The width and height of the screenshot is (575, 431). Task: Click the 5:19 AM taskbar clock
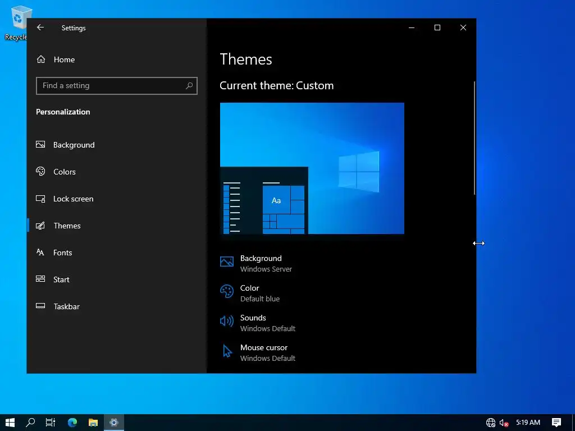[x=528, y=423]
